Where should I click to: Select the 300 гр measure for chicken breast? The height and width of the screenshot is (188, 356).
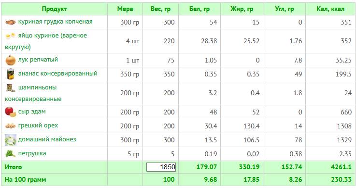click(129, 23)
